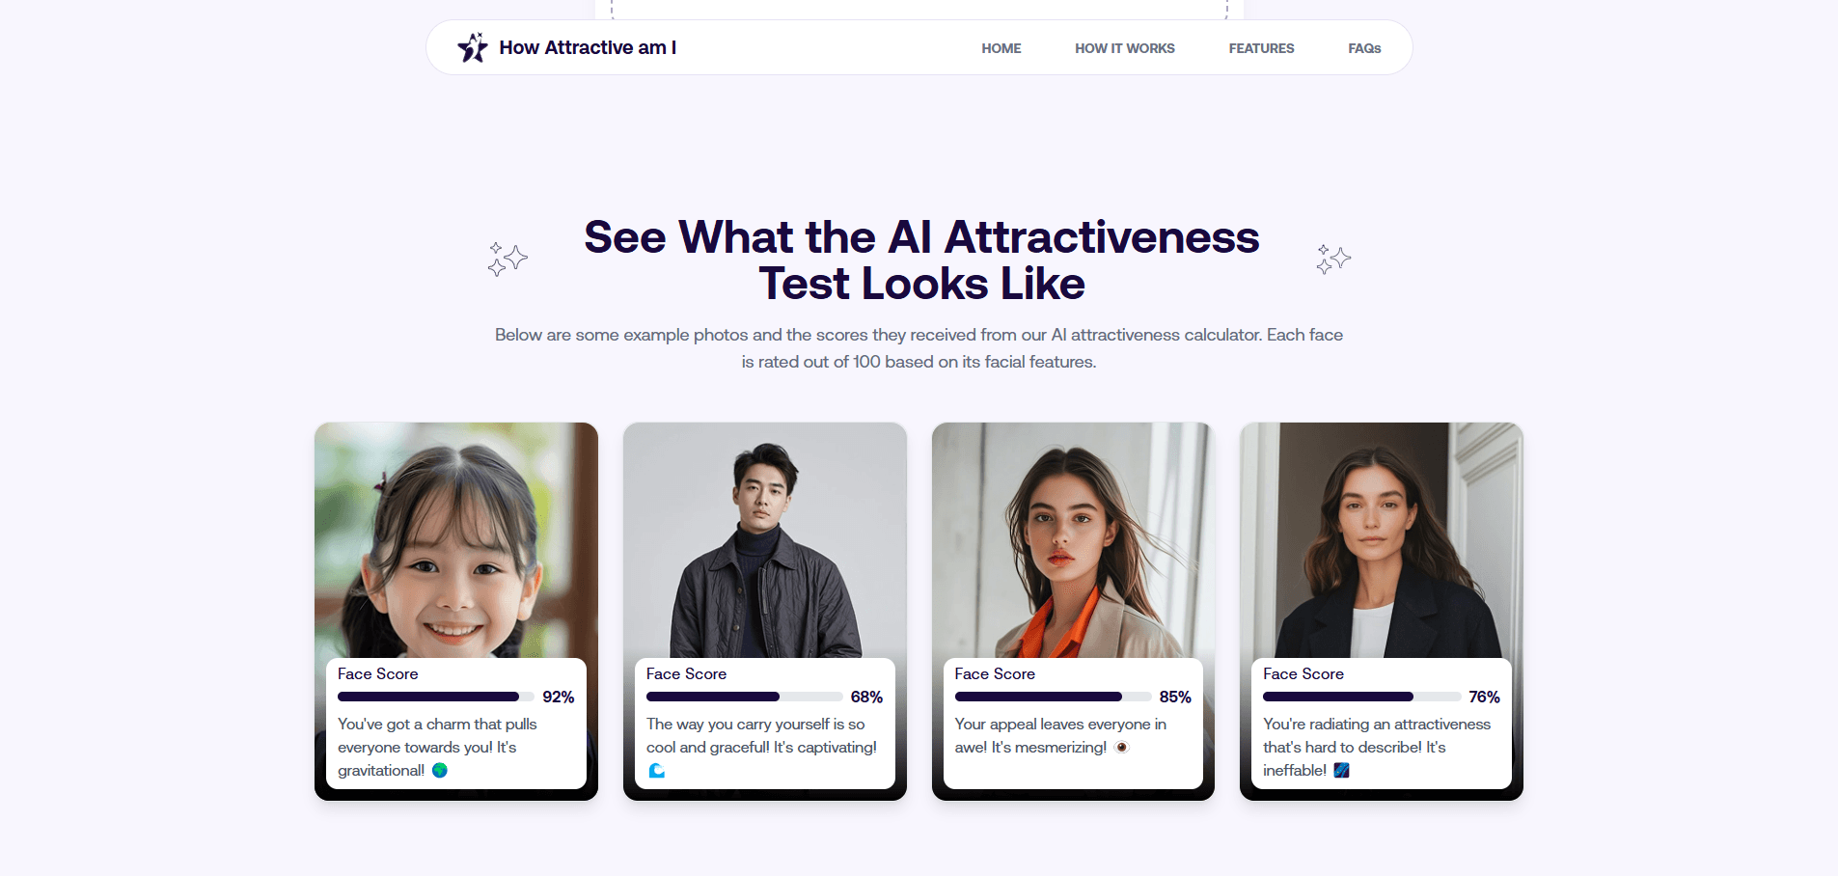
Task: Open the HOME menu item
Action: (x=1001, y=48)
